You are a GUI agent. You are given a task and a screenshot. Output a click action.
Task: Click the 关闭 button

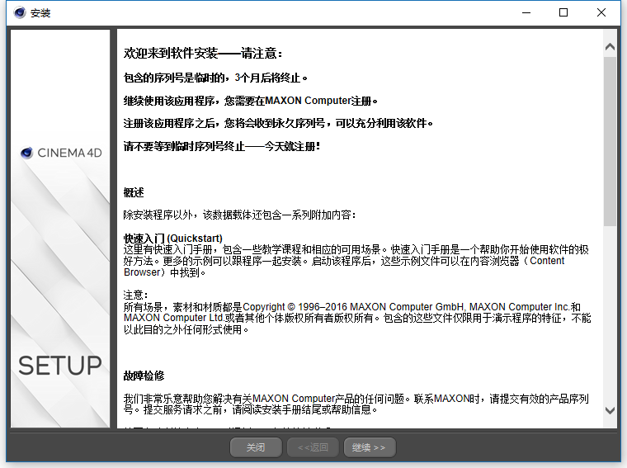pos(256,447)
